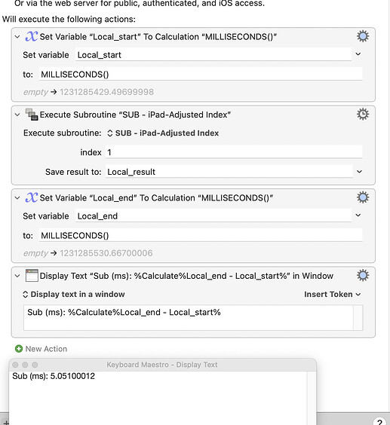Collapse the Display Text action

click(17, 276)
